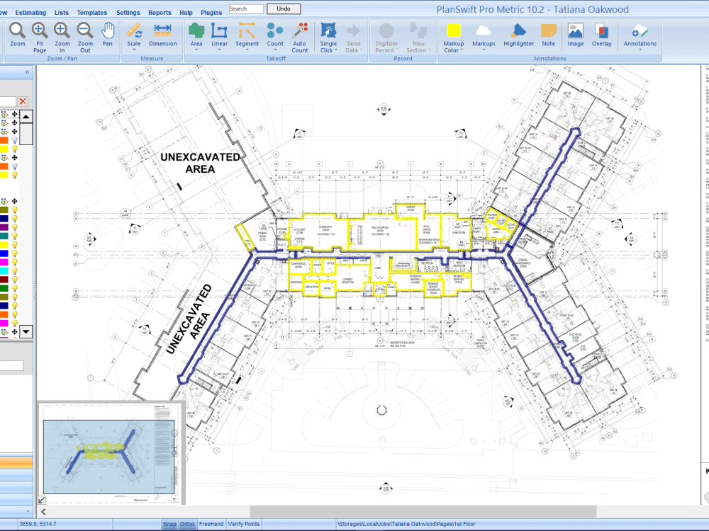The image size is (709, 531).
Task: Select the Segment takeoff tool
Action: point(247,35)
